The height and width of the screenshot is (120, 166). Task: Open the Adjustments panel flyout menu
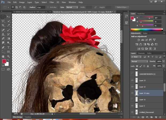(x=164, y=33)
